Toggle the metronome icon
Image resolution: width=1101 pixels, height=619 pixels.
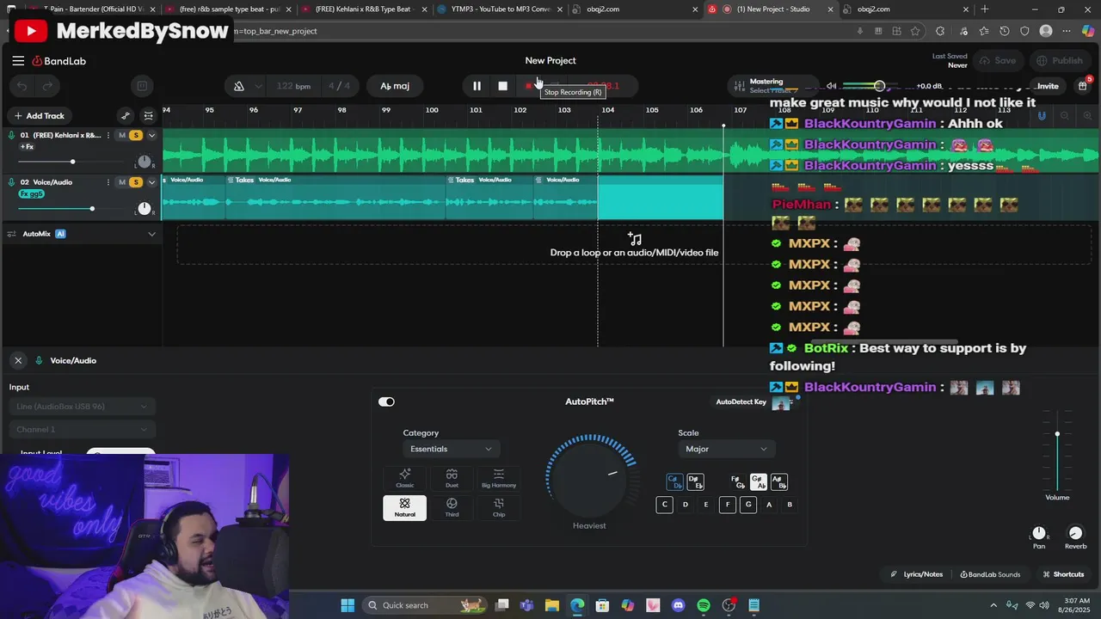click(x=239, y=86)
